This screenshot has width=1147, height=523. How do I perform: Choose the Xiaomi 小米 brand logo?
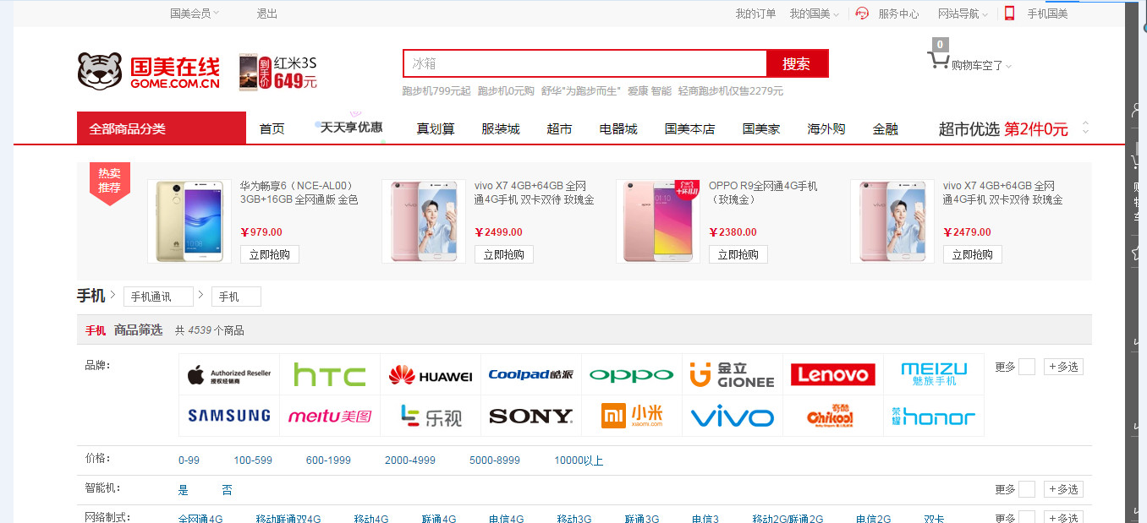pos(632,416)
